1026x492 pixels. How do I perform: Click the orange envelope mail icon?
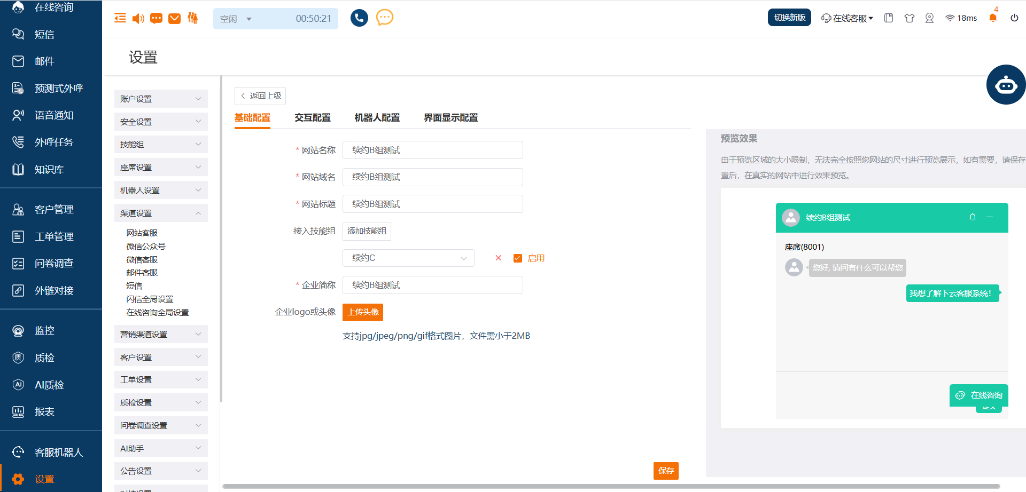tap(174, 19)
